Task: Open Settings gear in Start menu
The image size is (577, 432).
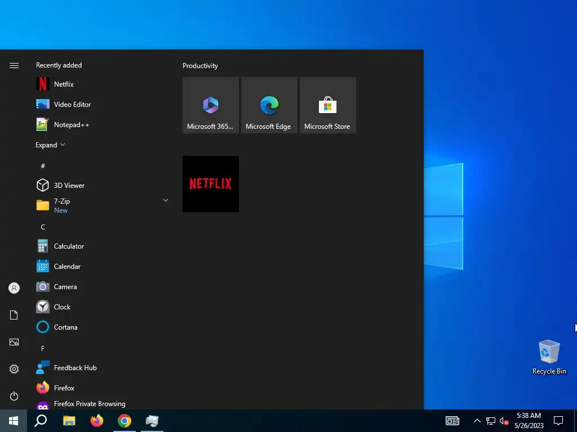Action: [x=14, y=369]
